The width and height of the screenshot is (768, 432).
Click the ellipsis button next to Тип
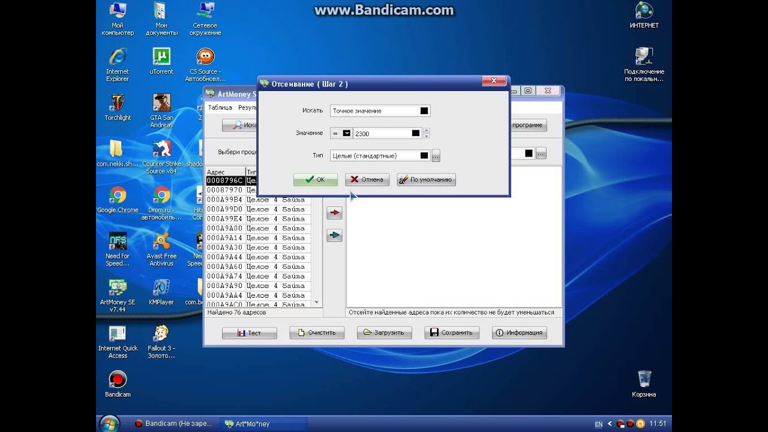[436, 156]
